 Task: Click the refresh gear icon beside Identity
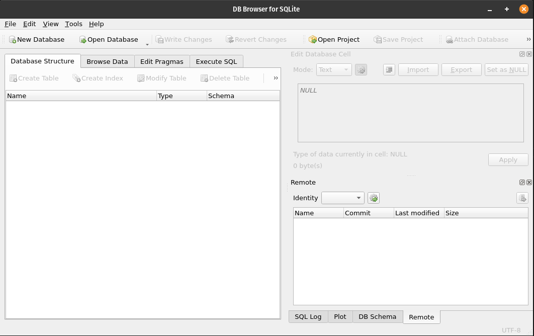[x=373, y=198]
